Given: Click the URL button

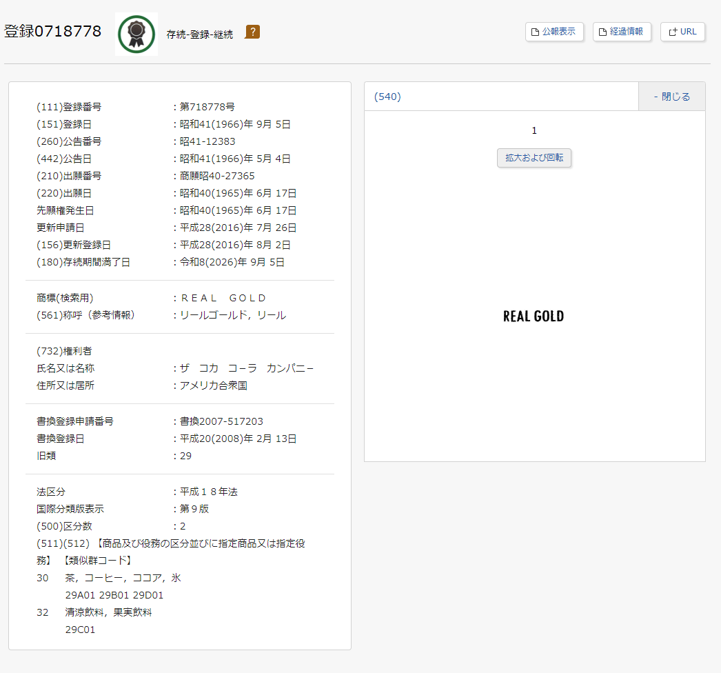Looking at the screenshot, I should tap(682, 32).
